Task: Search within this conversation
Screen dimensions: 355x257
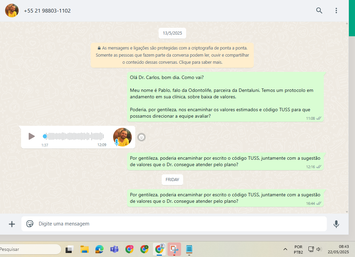Action: (x=319, y=11)
